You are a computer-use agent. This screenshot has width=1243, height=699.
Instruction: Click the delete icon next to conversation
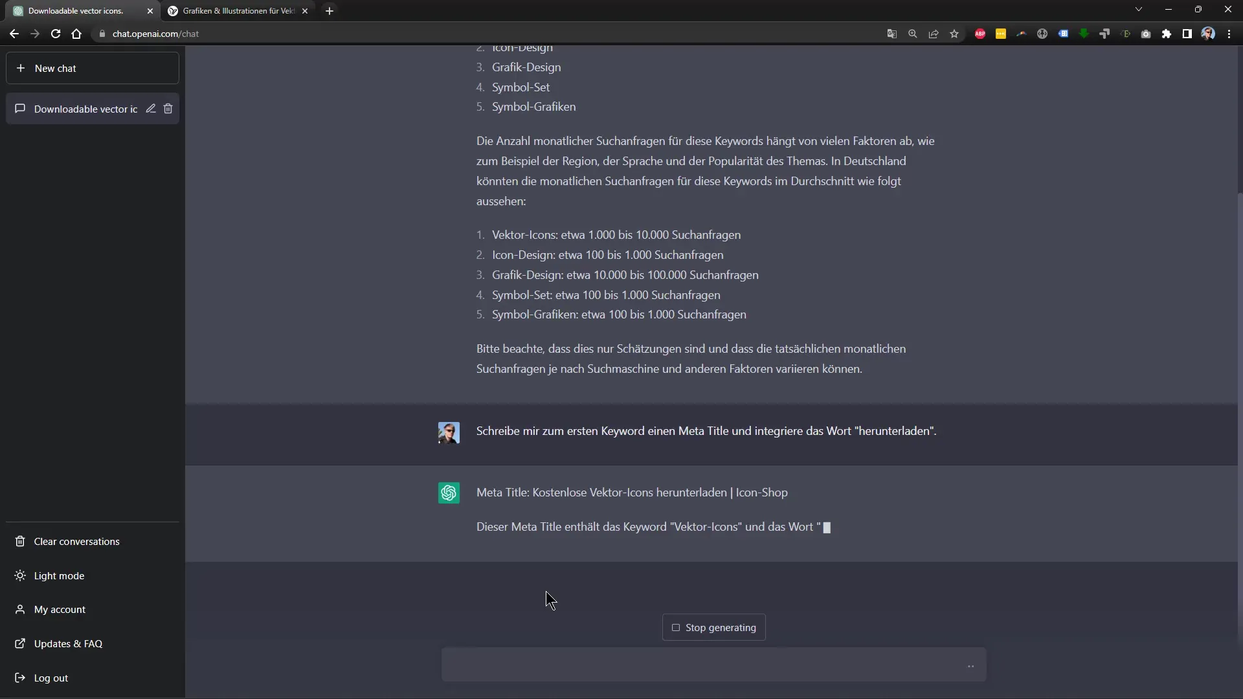(167, 108)
